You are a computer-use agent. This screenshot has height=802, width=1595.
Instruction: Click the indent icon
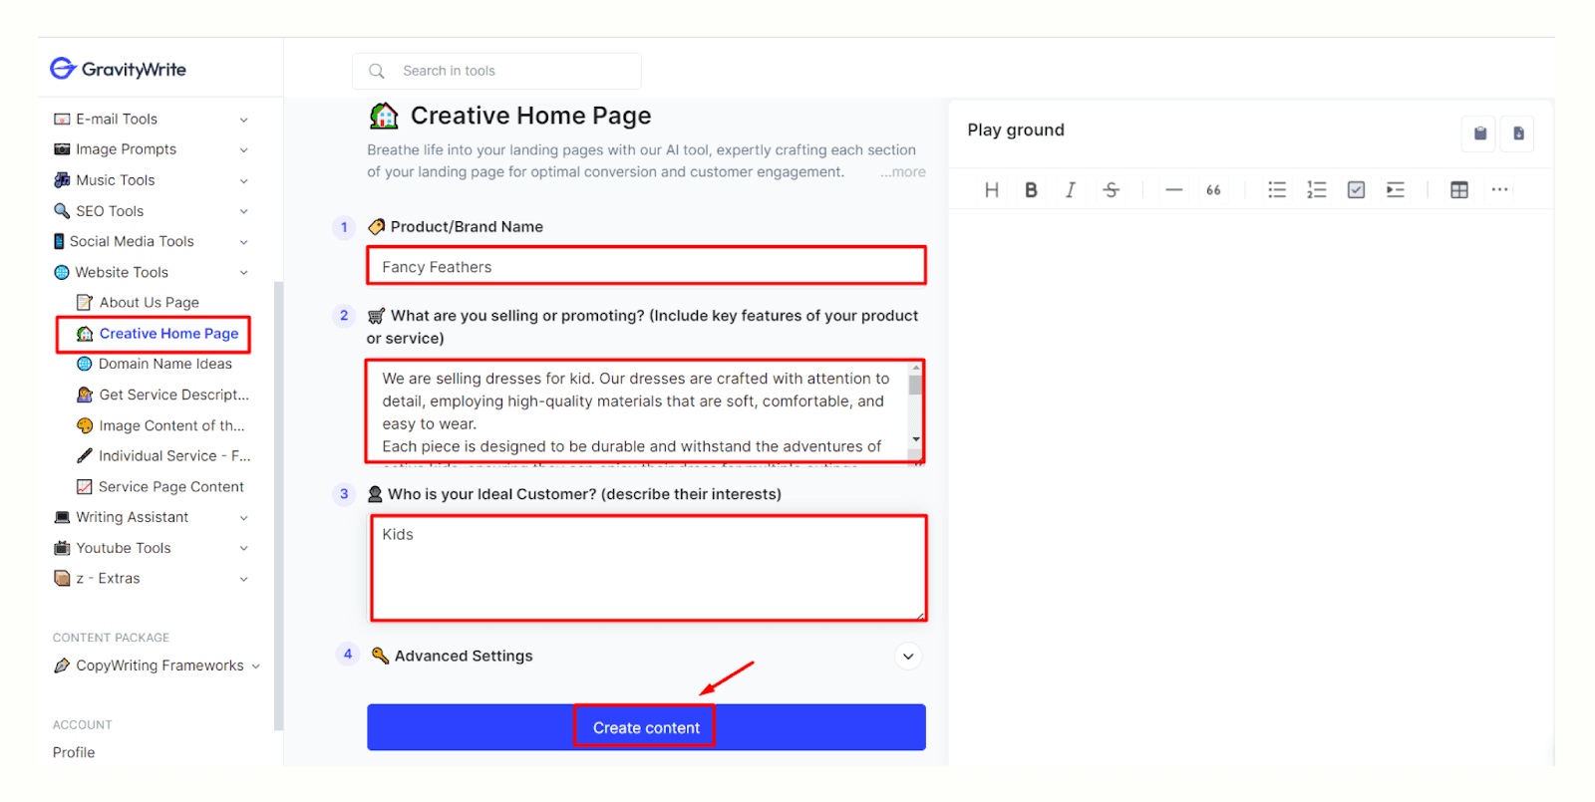coord(1396,189)
